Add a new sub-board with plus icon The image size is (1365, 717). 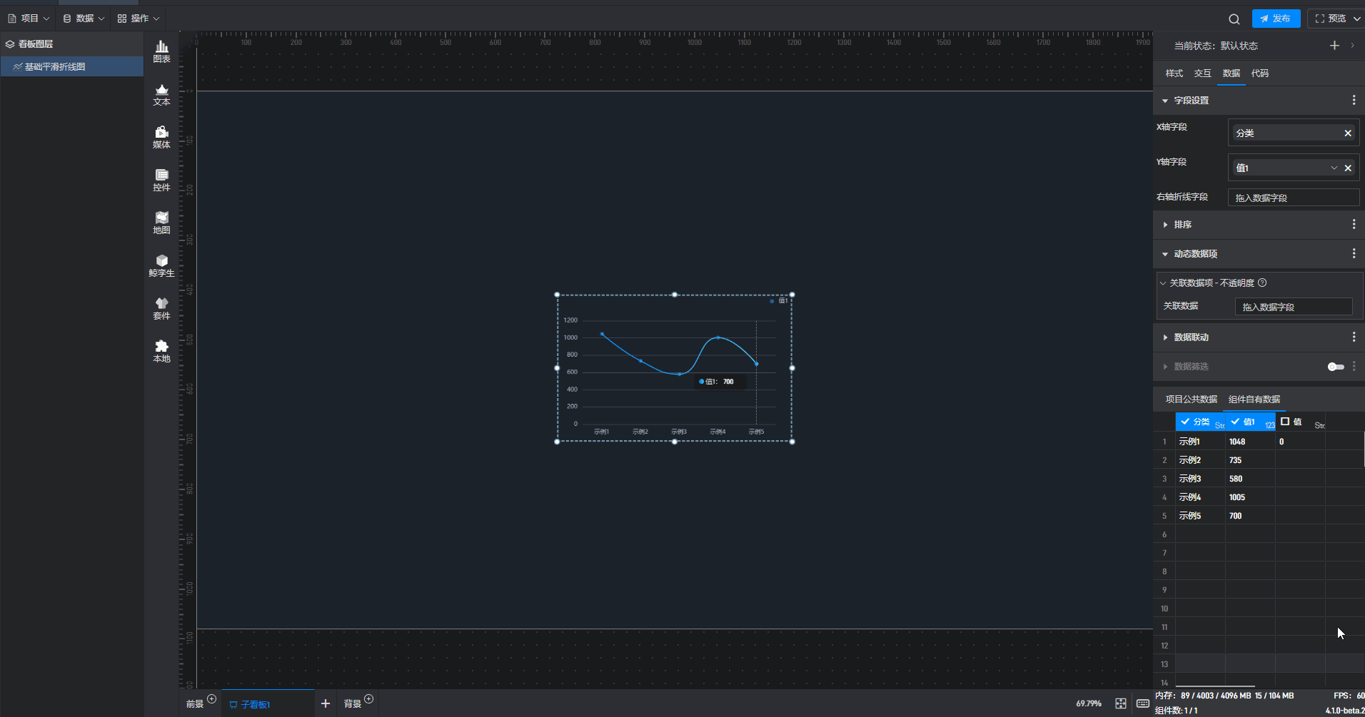pos(326,703)
